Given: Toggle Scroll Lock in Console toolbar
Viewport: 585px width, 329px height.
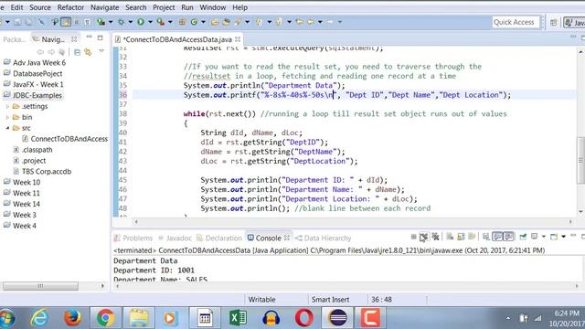Looking at the screenshot, I should point(461,237).
